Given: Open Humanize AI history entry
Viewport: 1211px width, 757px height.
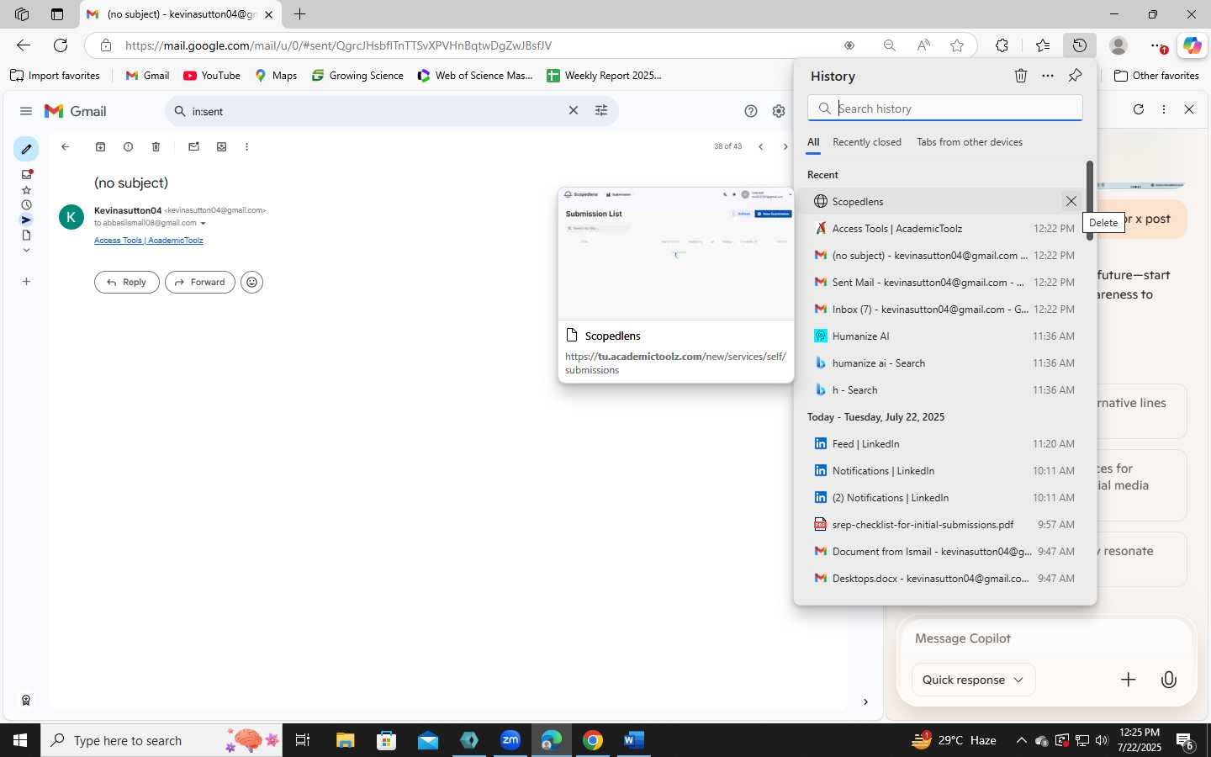Looking at the screenshot, I should coord(944,336).
